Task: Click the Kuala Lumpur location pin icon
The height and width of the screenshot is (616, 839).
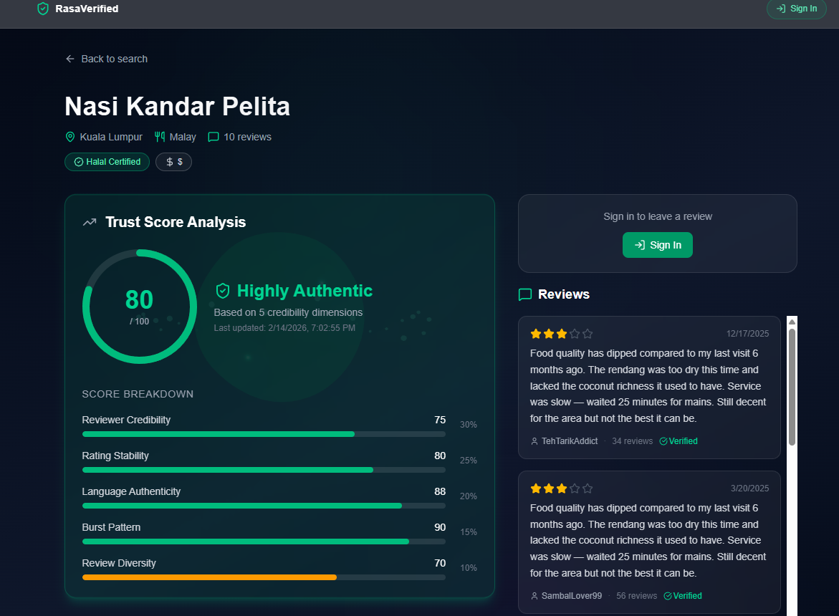Action: coord(70,137)
